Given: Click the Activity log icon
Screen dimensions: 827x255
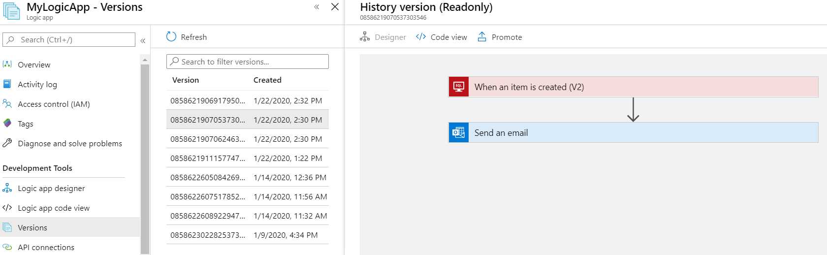Looking at the screenshot, I should pyautogui.click(x=7, y=84).
